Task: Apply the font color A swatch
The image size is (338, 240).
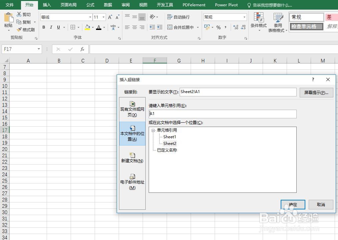Action: 99,27
